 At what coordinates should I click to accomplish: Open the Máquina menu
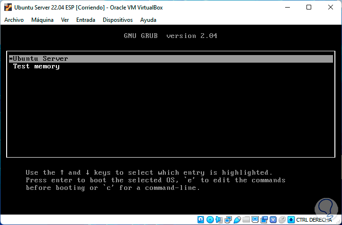coord(42,20)
